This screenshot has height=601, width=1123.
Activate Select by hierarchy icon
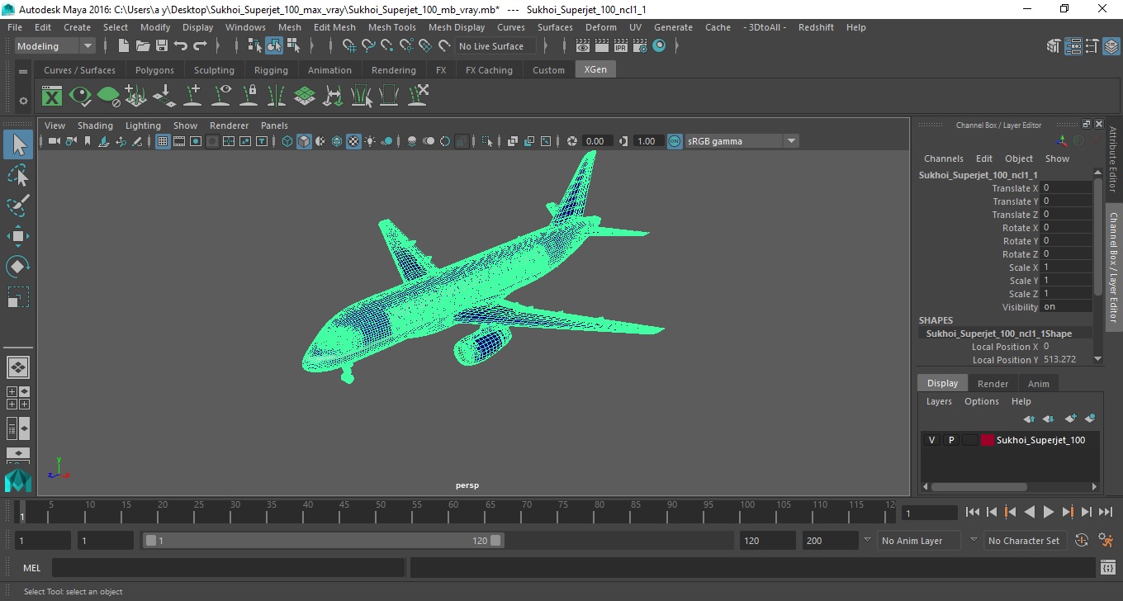(x=255, y=46)
